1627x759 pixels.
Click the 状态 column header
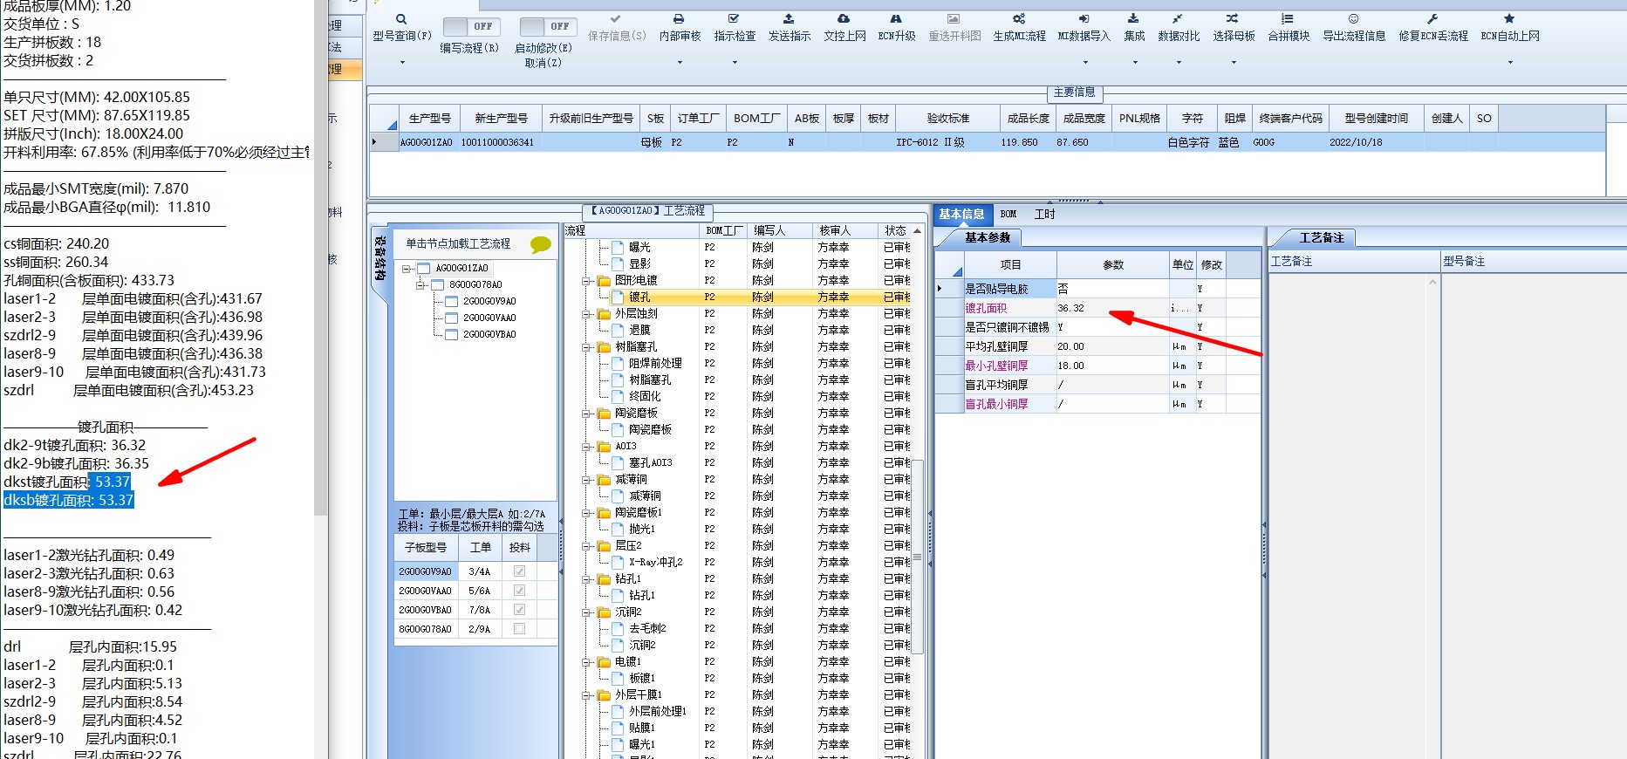tap(895, 231)
